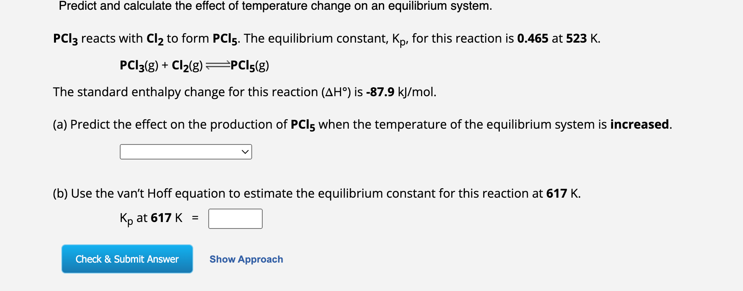Click the page title about temperature change
This screenshot has width=743, height=291.
click(275, 6)
